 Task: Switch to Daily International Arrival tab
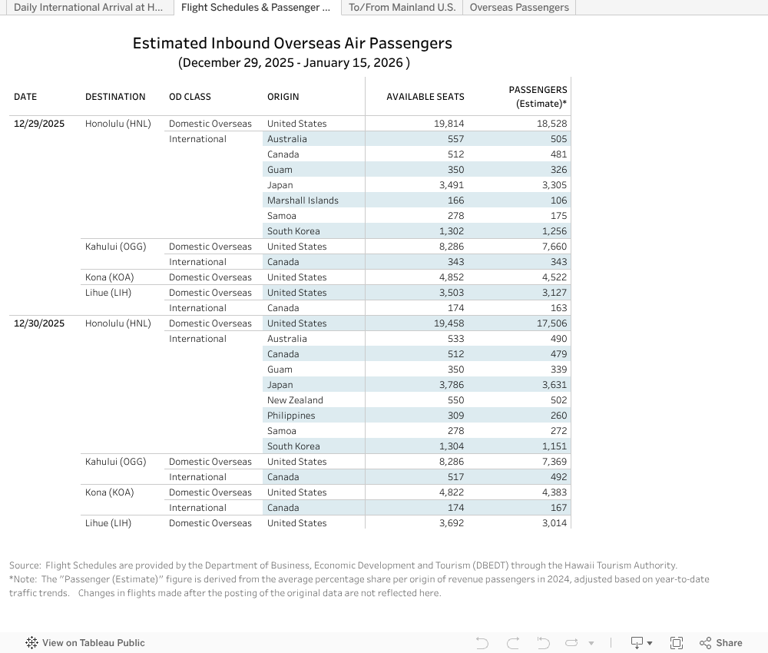88,8
